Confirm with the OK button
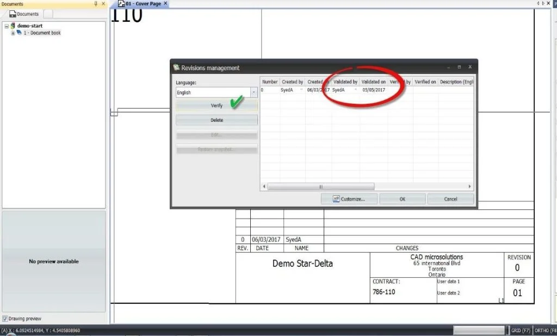Viewport: 557px width, 336px height. (402, 199)
